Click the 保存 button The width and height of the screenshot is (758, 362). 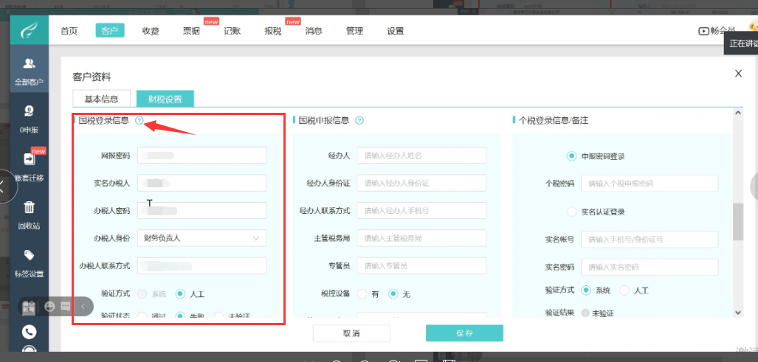tap(464, 333)
